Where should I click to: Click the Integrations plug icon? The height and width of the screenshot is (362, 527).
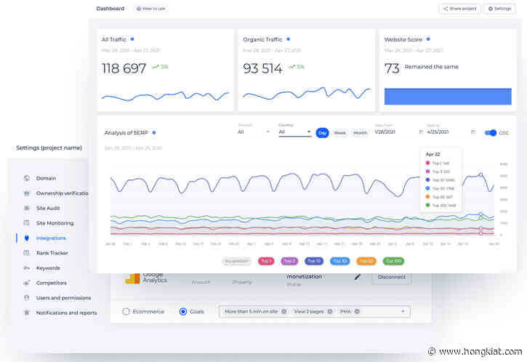27,238
